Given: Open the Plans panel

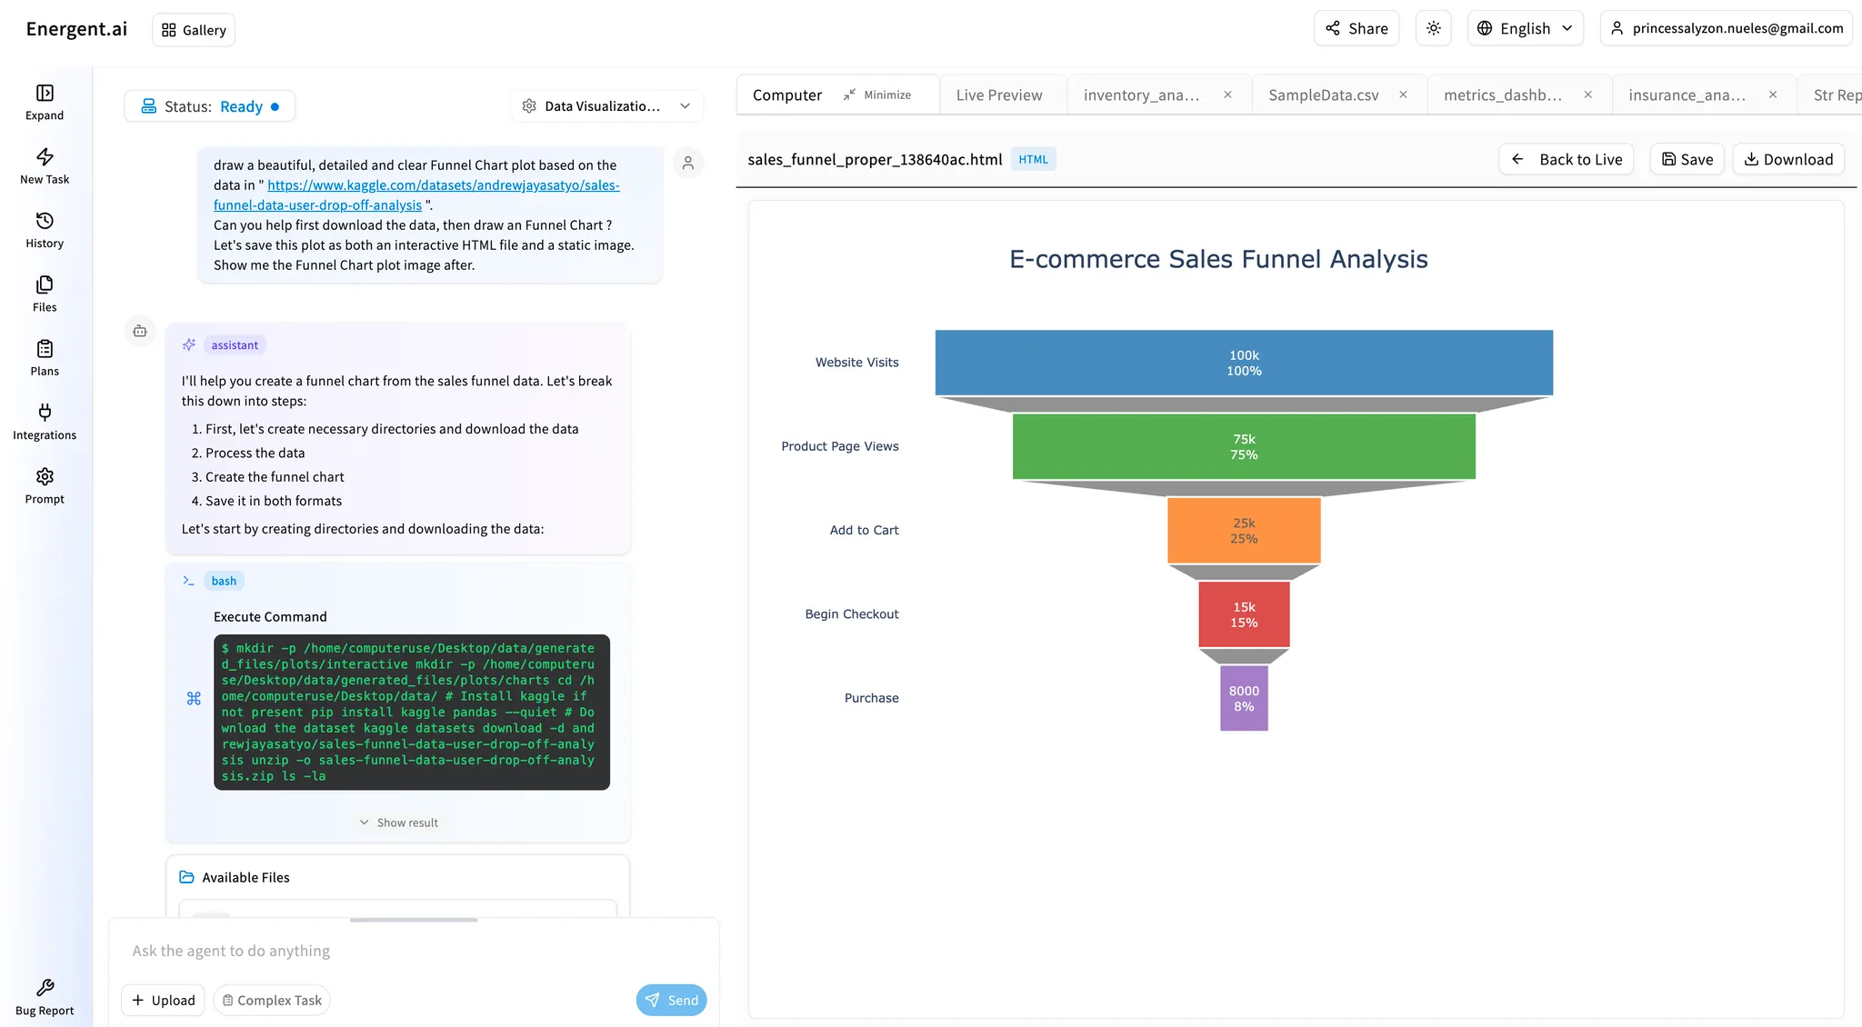Looking at the screenshot, I should click(45, 357).
